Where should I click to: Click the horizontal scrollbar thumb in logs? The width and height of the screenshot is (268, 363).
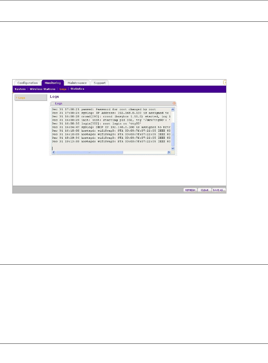tap(89, 152)
